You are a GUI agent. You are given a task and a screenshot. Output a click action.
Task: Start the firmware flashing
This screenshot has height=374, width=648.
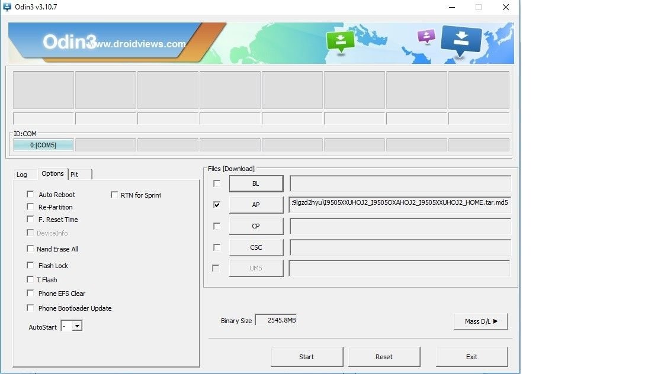[307, 357]
